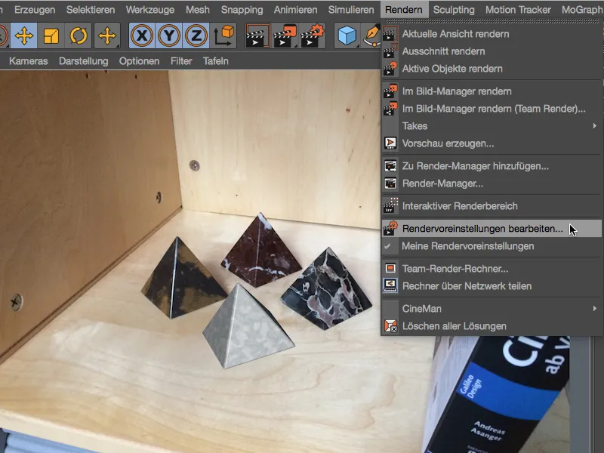
Task: Click the icon beside Ausschnitt rendern
Action: [x=390, y=51]
